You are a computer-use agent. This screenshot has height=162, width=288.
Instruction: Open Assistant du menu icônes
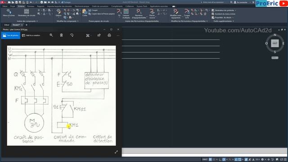click(224, 14)
